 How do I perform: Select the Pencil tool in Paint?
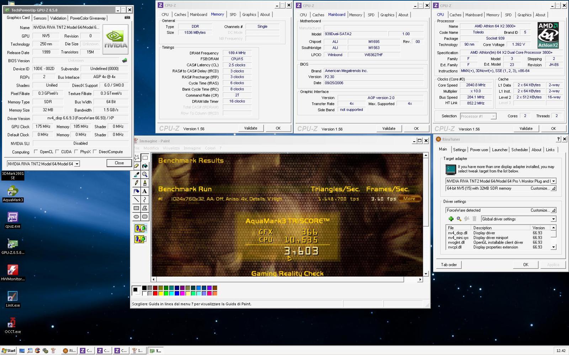coord(137,183)
